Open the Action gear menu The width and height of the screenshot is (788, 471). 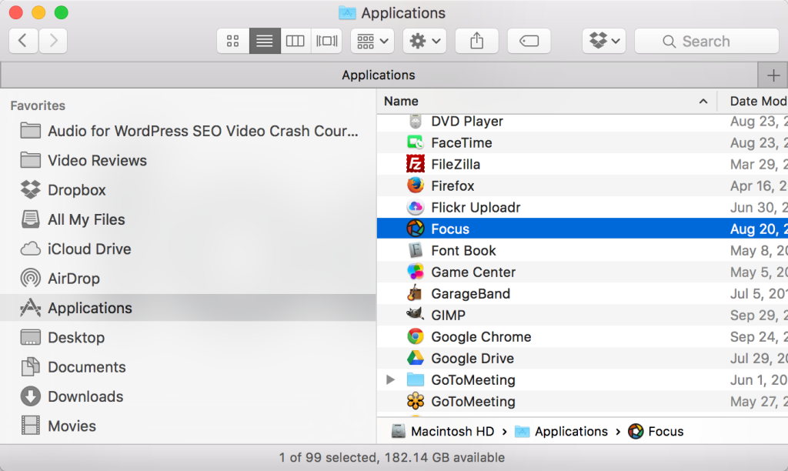tap(425, 41)
